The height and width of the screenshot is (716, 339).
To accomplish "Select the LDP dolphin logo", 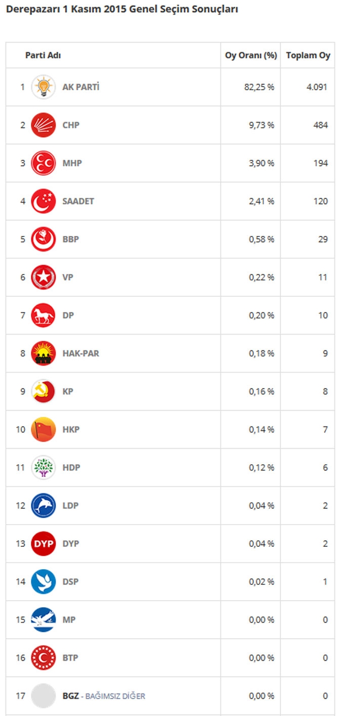I will coord(44,505).
